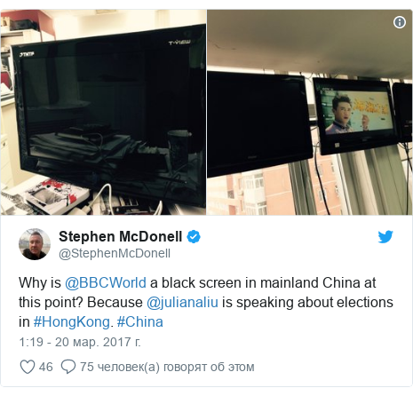Click the like count 46

46,367
